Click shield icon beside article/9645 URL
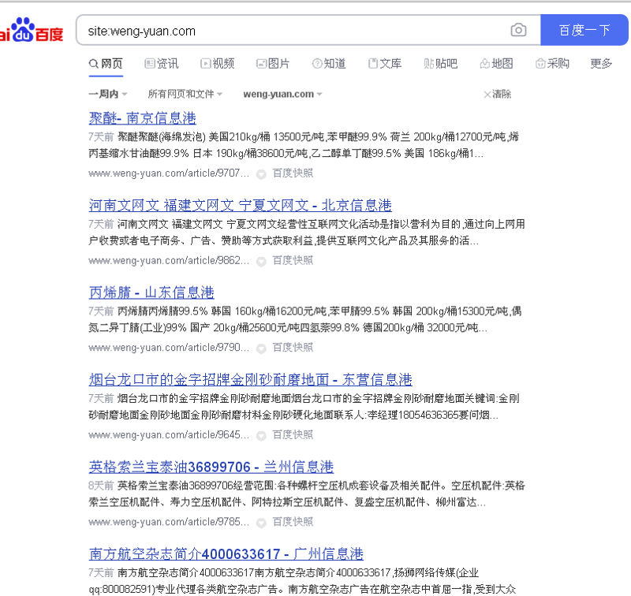The width and height of the screenshot is (631, 596). [x=262, y=435]
